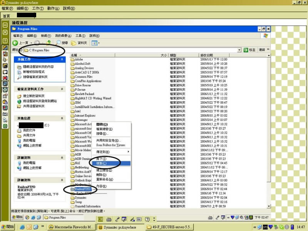The width and height of the screenshot is (308, 231).
Task: Click the Up folder icon in Explorer toolbar
Action: pos(49,43)
